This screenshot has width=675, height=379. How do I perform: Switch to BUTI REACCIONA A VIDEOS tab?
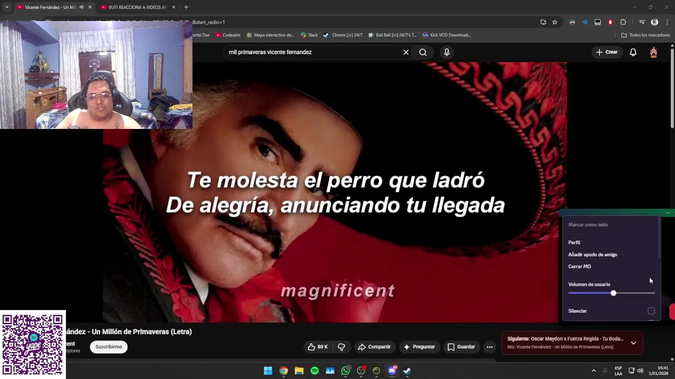pyautogui.click(x=137, y=7)
